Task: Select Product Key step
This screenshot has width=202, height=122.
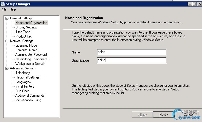Action: (x=24, y=36)
